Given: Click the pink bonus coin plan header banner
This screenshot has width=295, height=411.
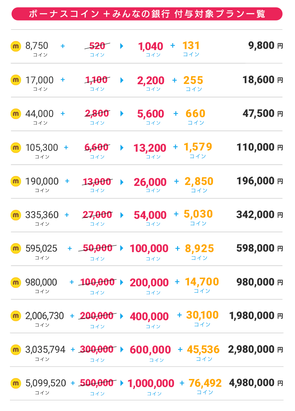Looking at the screenshot, I should click(x=147, y=14).
